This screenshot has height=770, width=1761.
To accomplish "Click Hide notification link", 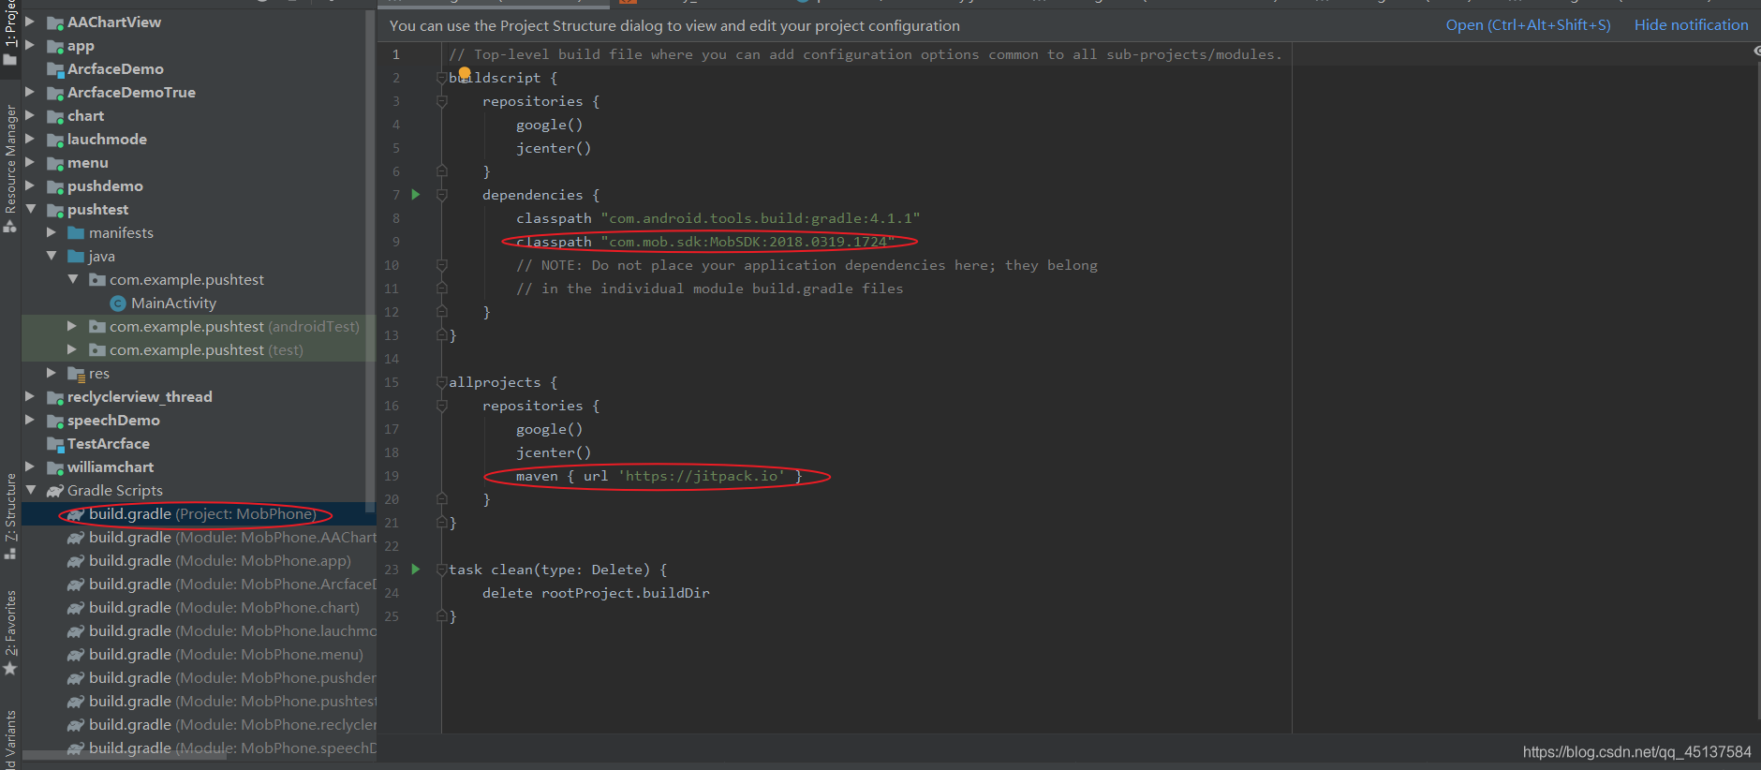I will pos(1691,25).
